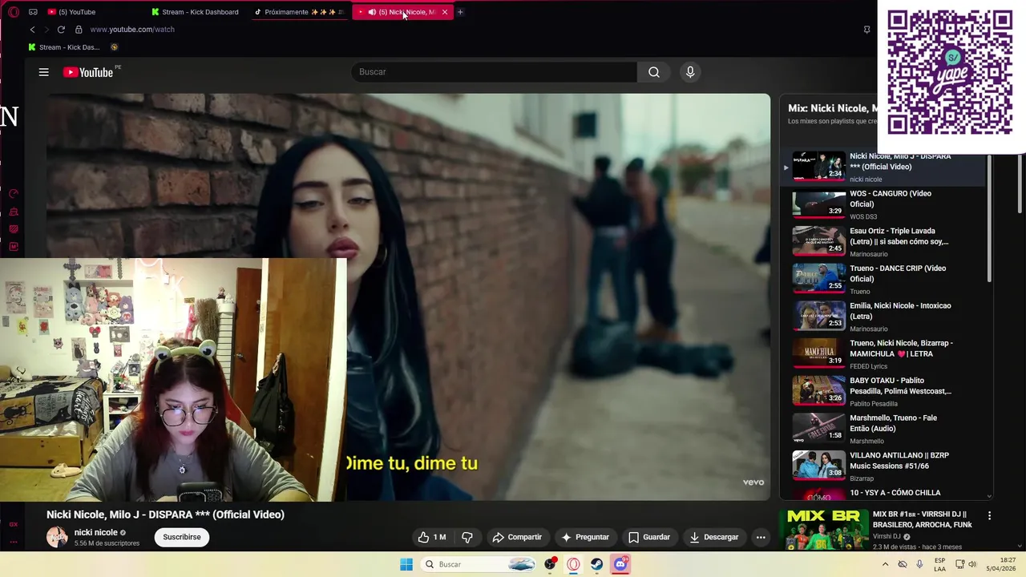Image resolution: width=1026 pixels, height=577 pixels.
Task: Run search with the magnifier button
Action: [654, 72]
